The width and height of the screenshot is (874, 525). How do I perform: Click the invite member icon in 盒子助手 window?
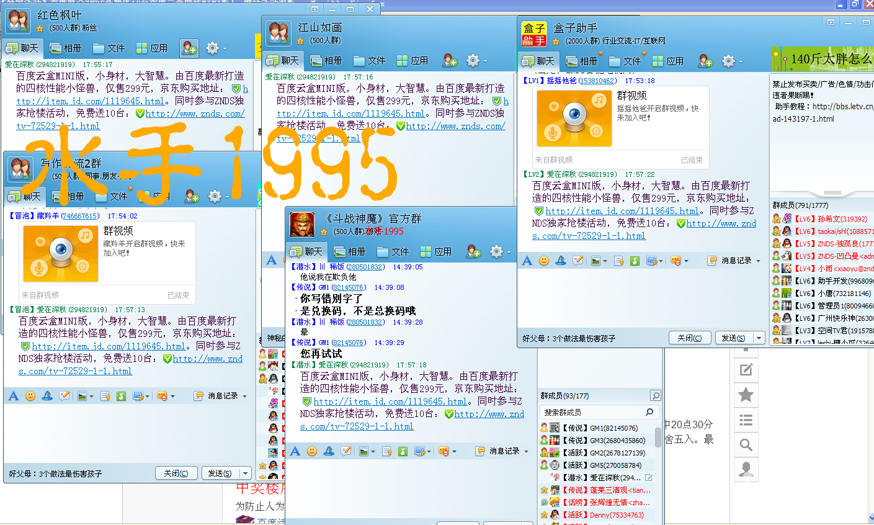(x=705, y=61)
